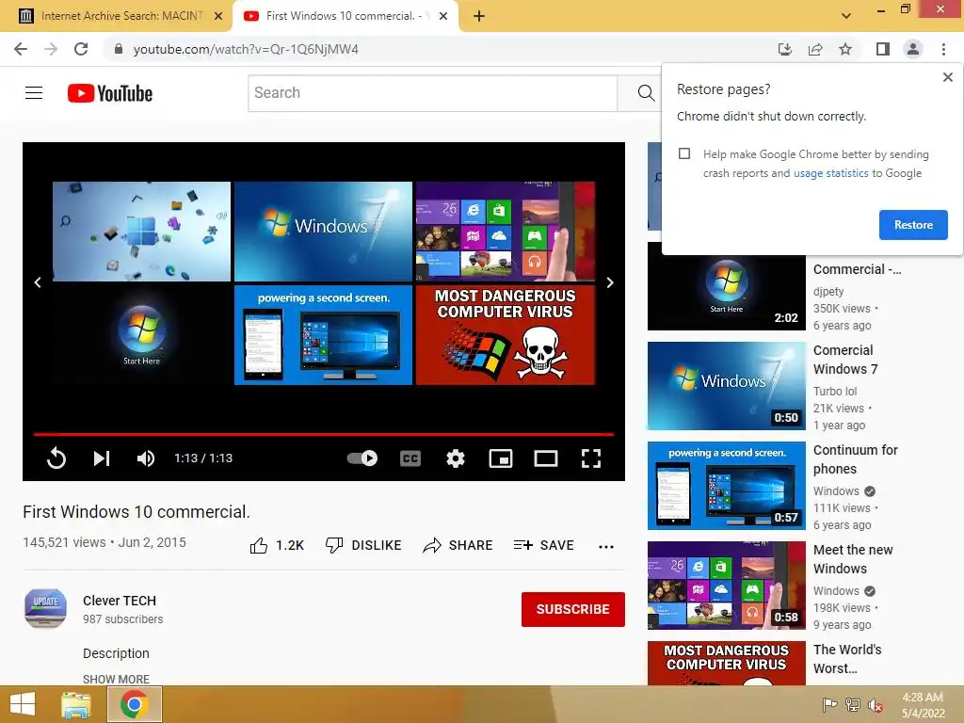Click the DISLIKE button

(363, 545)
